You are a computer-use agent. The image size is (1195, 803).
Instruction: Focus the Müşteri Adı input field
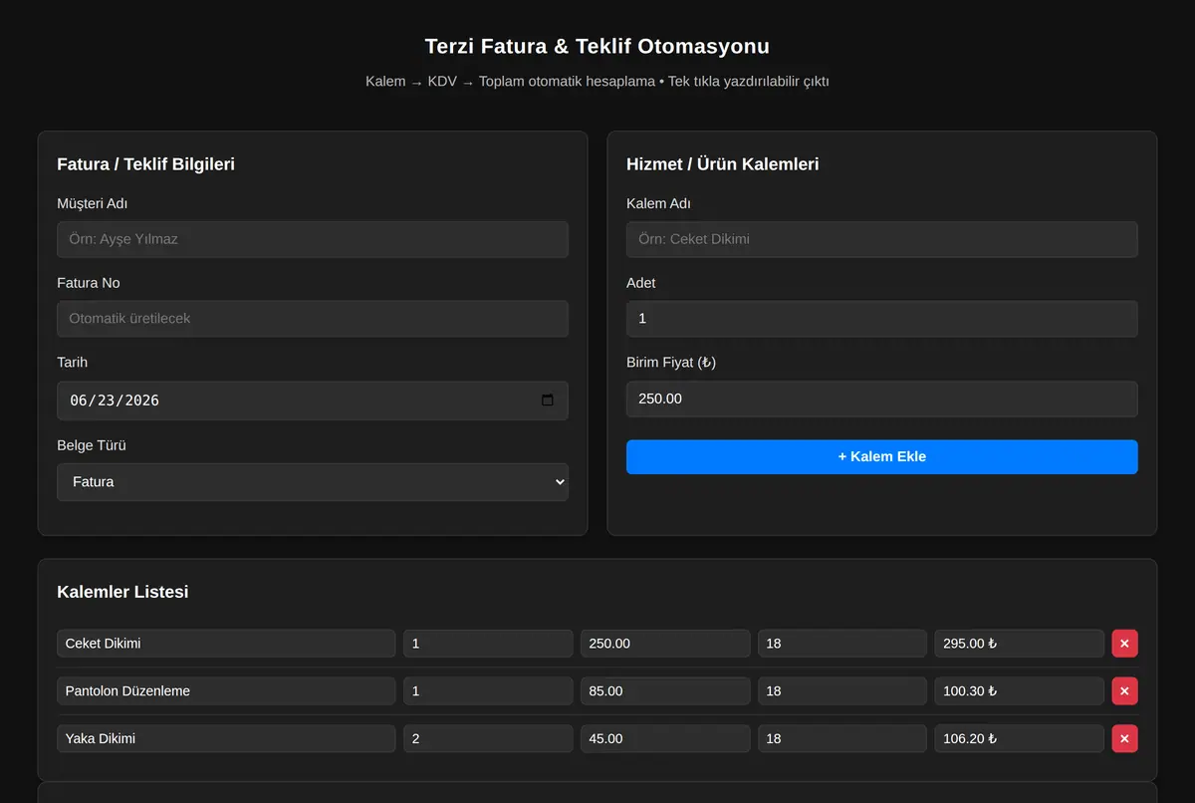pos(313,240)
